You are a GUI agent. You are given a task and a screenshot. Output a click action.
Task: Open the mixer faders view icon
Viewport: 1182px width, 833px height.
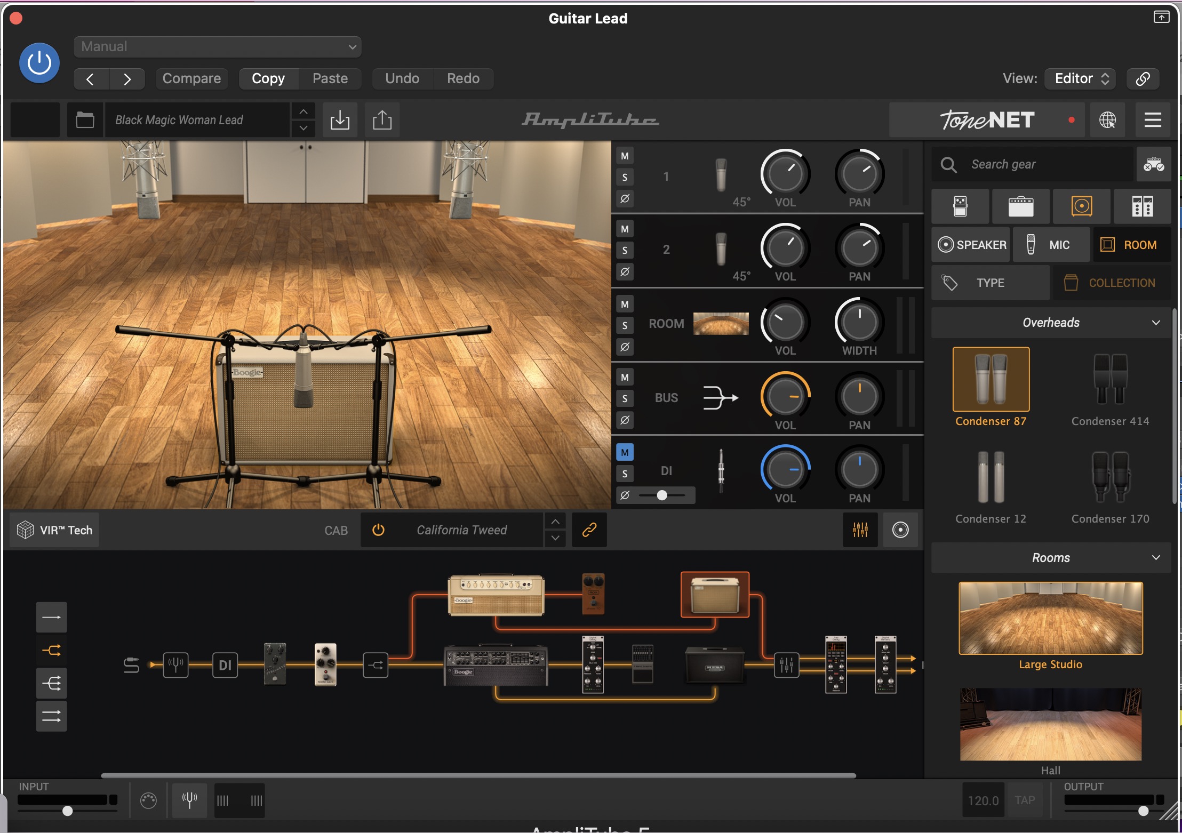[860, 530]
